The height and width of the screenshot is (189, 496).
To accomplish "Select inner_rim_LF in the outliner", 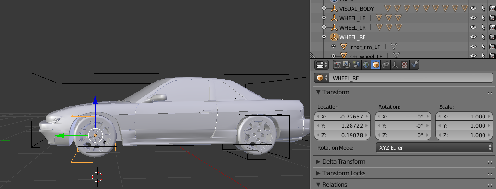I will (365, 47).
